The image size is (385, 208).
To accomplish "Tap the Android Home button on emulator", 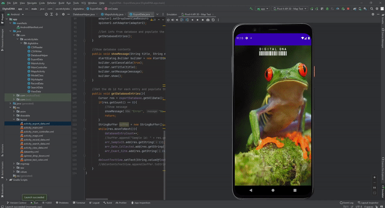I will pos(273,190).
